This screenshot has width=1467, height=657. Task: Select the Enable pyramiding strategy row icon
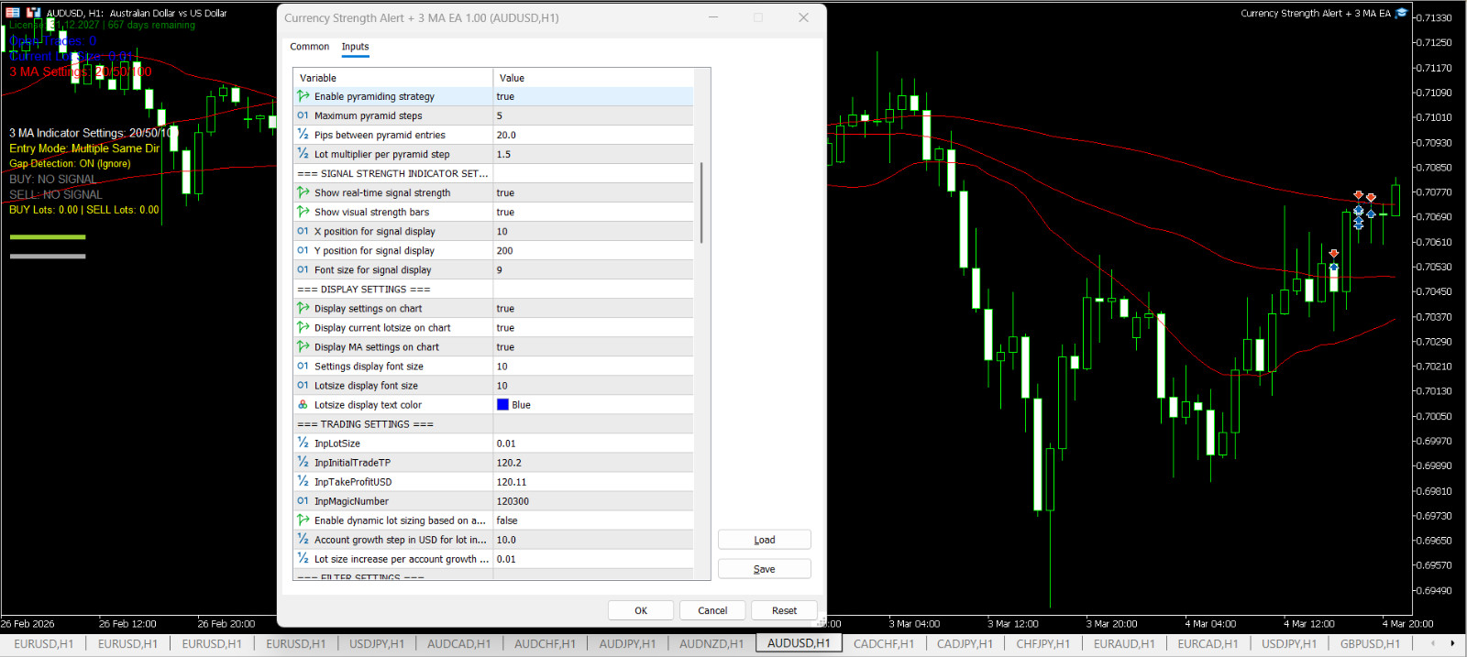click(303, 96)
